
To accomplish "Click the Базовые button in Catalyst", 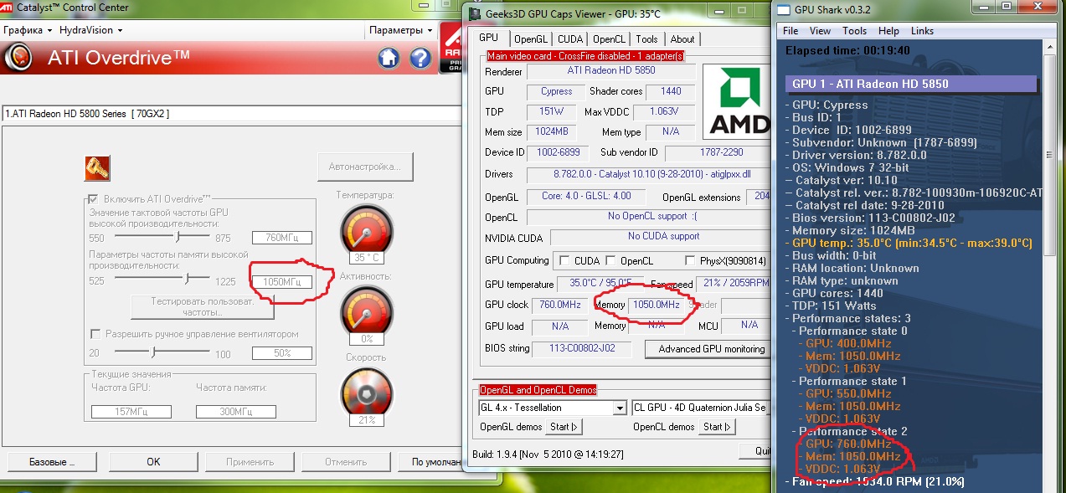I will click(52, 462).
